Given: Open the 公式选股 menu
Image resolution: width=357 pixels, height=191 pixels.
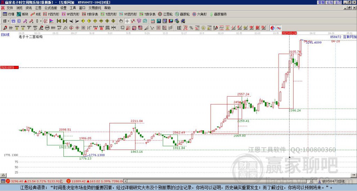Looking at the screenshot, I should click(x=51, y=8).
